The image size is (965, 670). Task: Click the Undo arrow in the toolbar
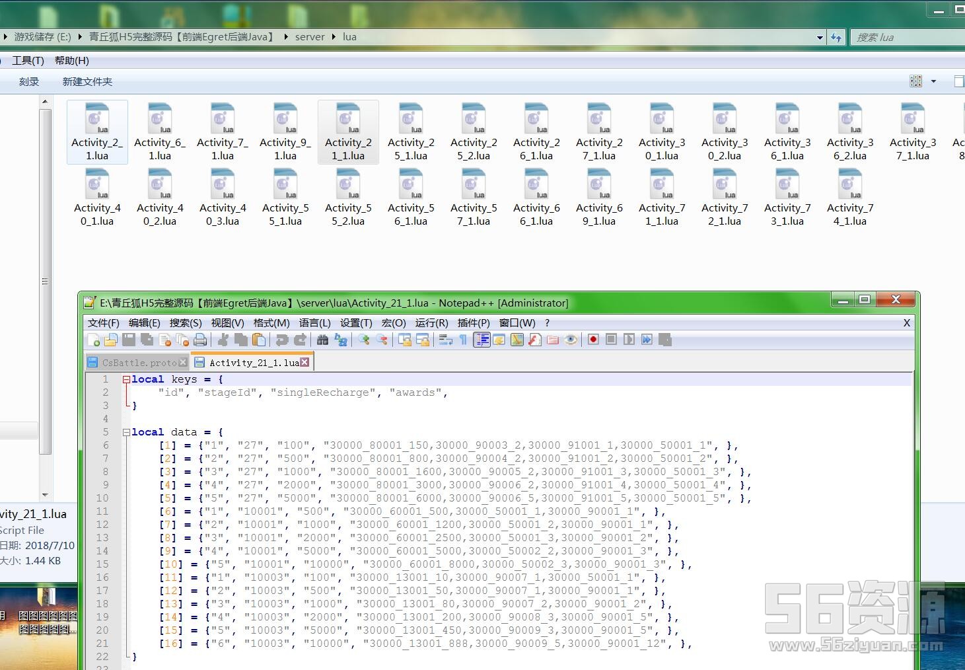pyautogui.click(x=282, y=340)
